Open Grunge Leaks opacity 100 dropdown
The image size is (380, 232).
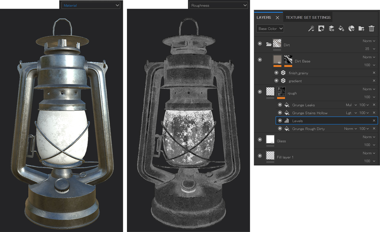coord(364,105)
